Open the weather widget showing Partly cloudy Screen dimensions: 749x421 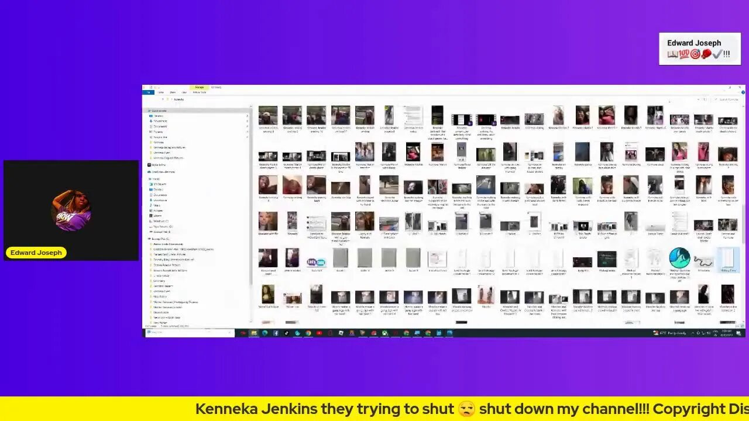(x=670, y=333)
